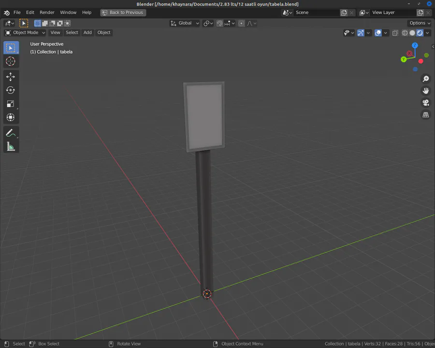Viewport: 435px width, 348px height.
Task: Browse view layers icon dropdown
Action: pos(363,13)
